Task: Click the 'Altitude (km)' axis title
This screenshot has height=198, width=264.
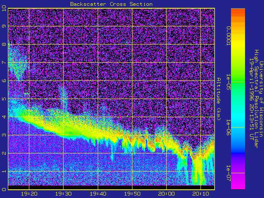Action: click(x=218, y=99)
